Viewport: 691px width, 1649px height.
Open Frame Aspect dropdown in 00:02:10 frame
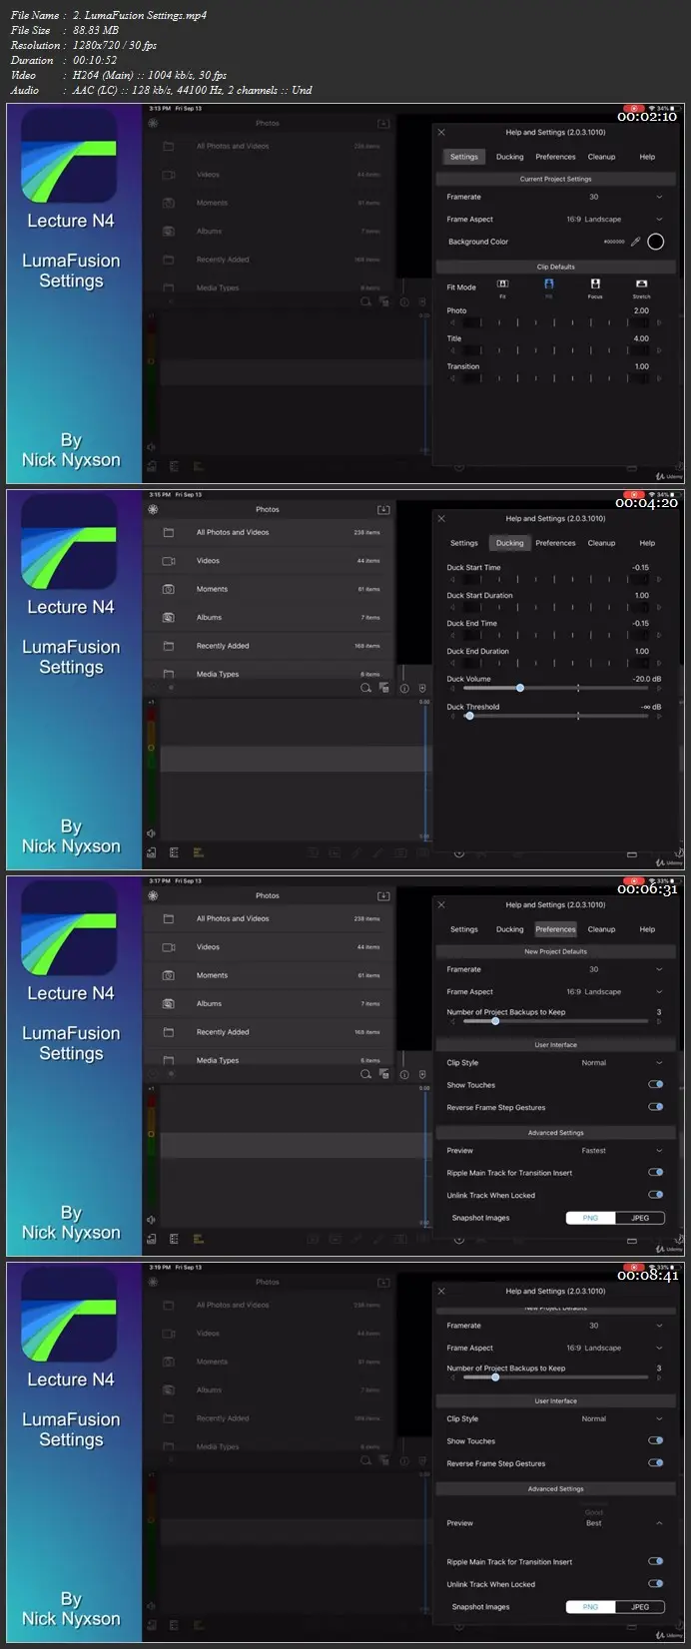[x=659, y=219]
